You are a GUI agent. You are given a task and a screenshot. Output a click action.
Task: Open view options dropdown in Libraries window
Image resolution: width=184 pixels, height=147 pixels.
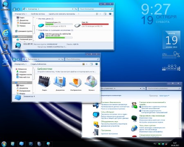(87, 64)
